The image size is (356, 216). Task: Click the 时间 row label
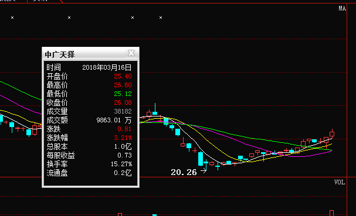pos(53,67)
